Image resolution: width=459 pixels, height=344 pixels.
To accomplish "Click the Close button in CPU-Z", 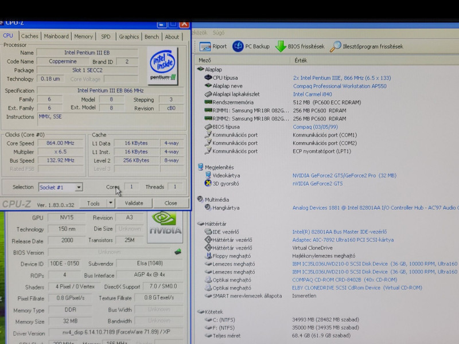I will tap(170, 203).
